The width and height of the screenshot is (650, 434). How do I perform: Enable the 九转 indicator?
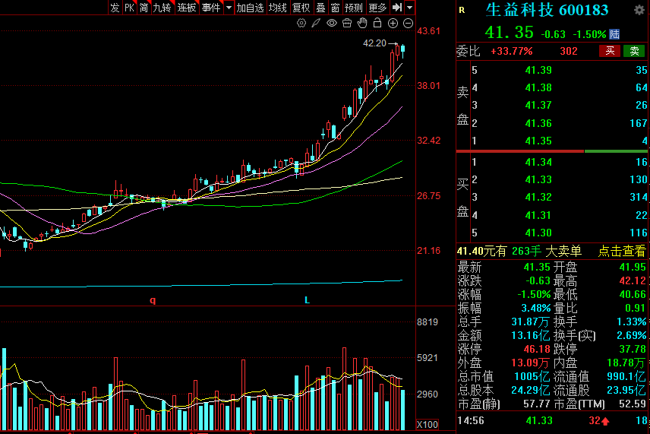coord(162,8)
